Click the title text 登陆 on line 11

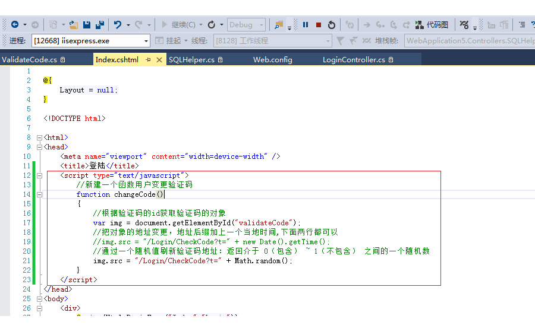pyautogui.click(x=97, y=165)
